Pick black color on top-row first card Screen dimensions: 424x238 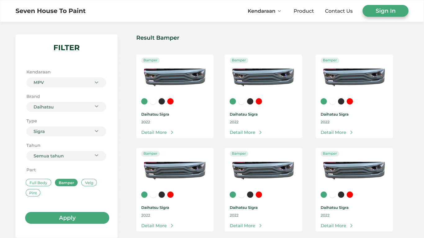(162, 101)
